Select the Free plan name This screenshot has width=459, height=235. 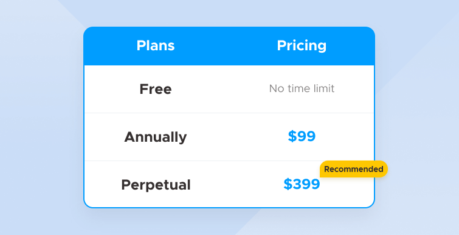[156, 89]
